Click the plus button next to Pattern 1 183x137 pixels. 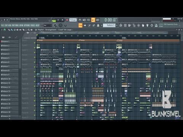(117, 25)
